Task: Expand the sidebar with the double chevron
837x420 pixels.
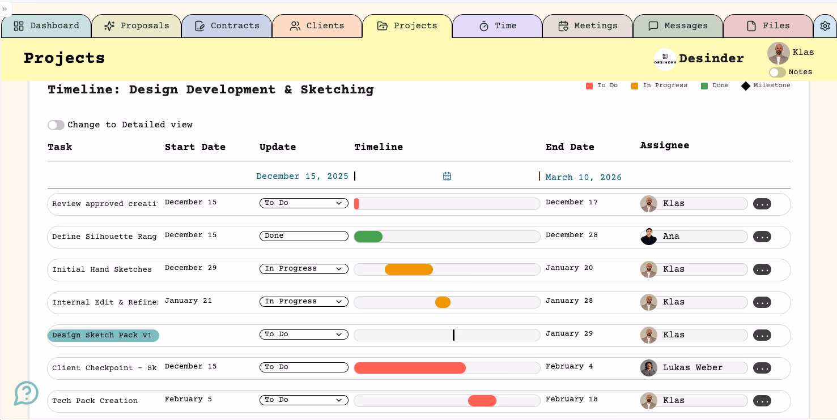Action: 5,8
